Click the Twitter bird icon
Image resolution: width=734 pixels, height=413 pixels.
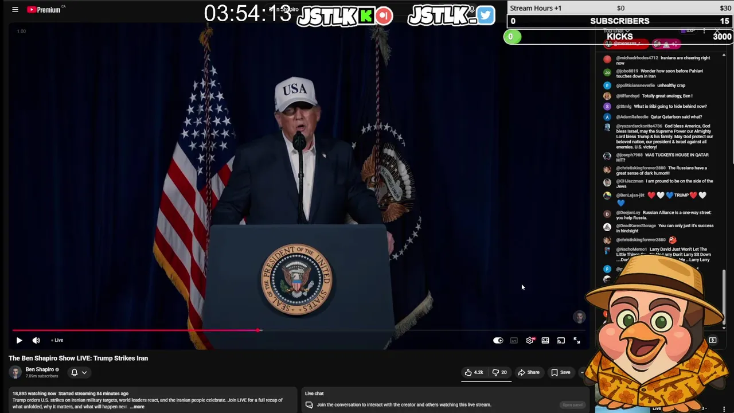(485, 15)
